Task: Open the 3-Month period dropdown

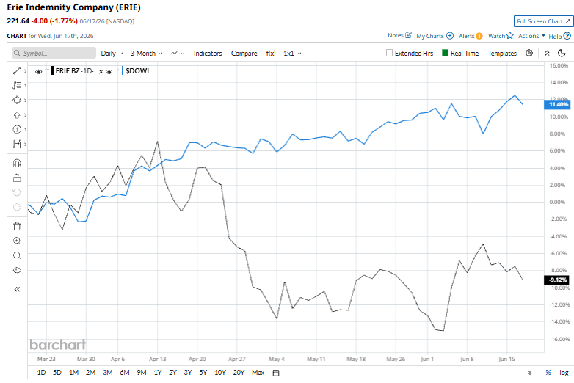Action: [x=146, y=54]
